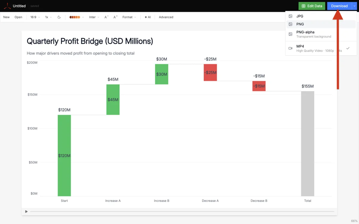The image size is (359, 224).
Task: Click the Start x-axis label
Action: click(64, 201)
